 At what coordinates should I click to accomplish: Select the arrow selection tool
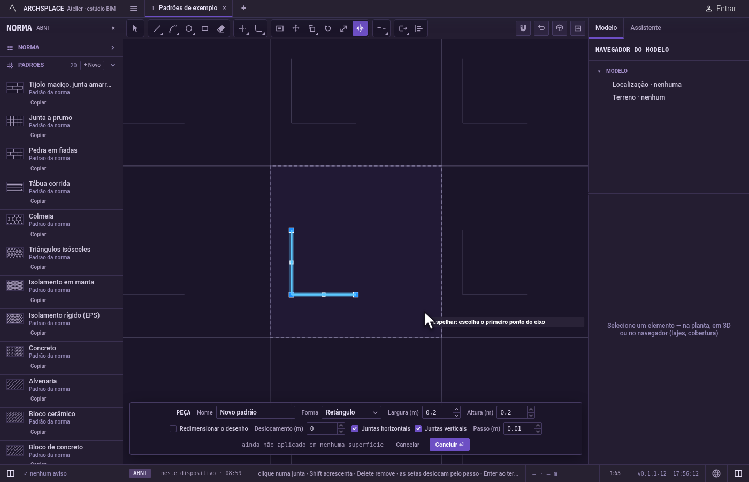click(135, 28)
